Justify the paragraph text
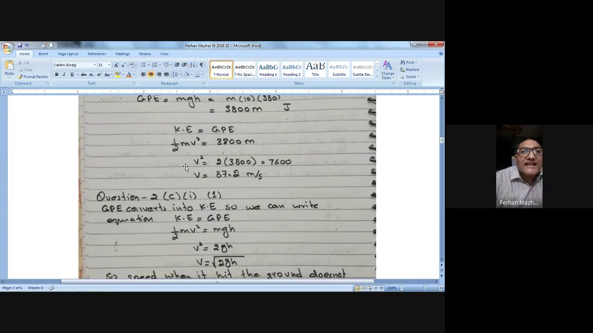The height and width of the screenshot is (333, 593). 166,74
